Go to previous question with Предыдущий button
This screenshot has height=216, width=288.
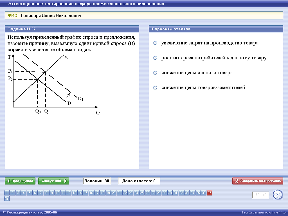click(20, 181)
